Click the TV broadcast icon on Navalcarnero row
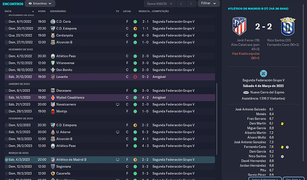This screenshot has height=180, width=307. click(117, 105)
